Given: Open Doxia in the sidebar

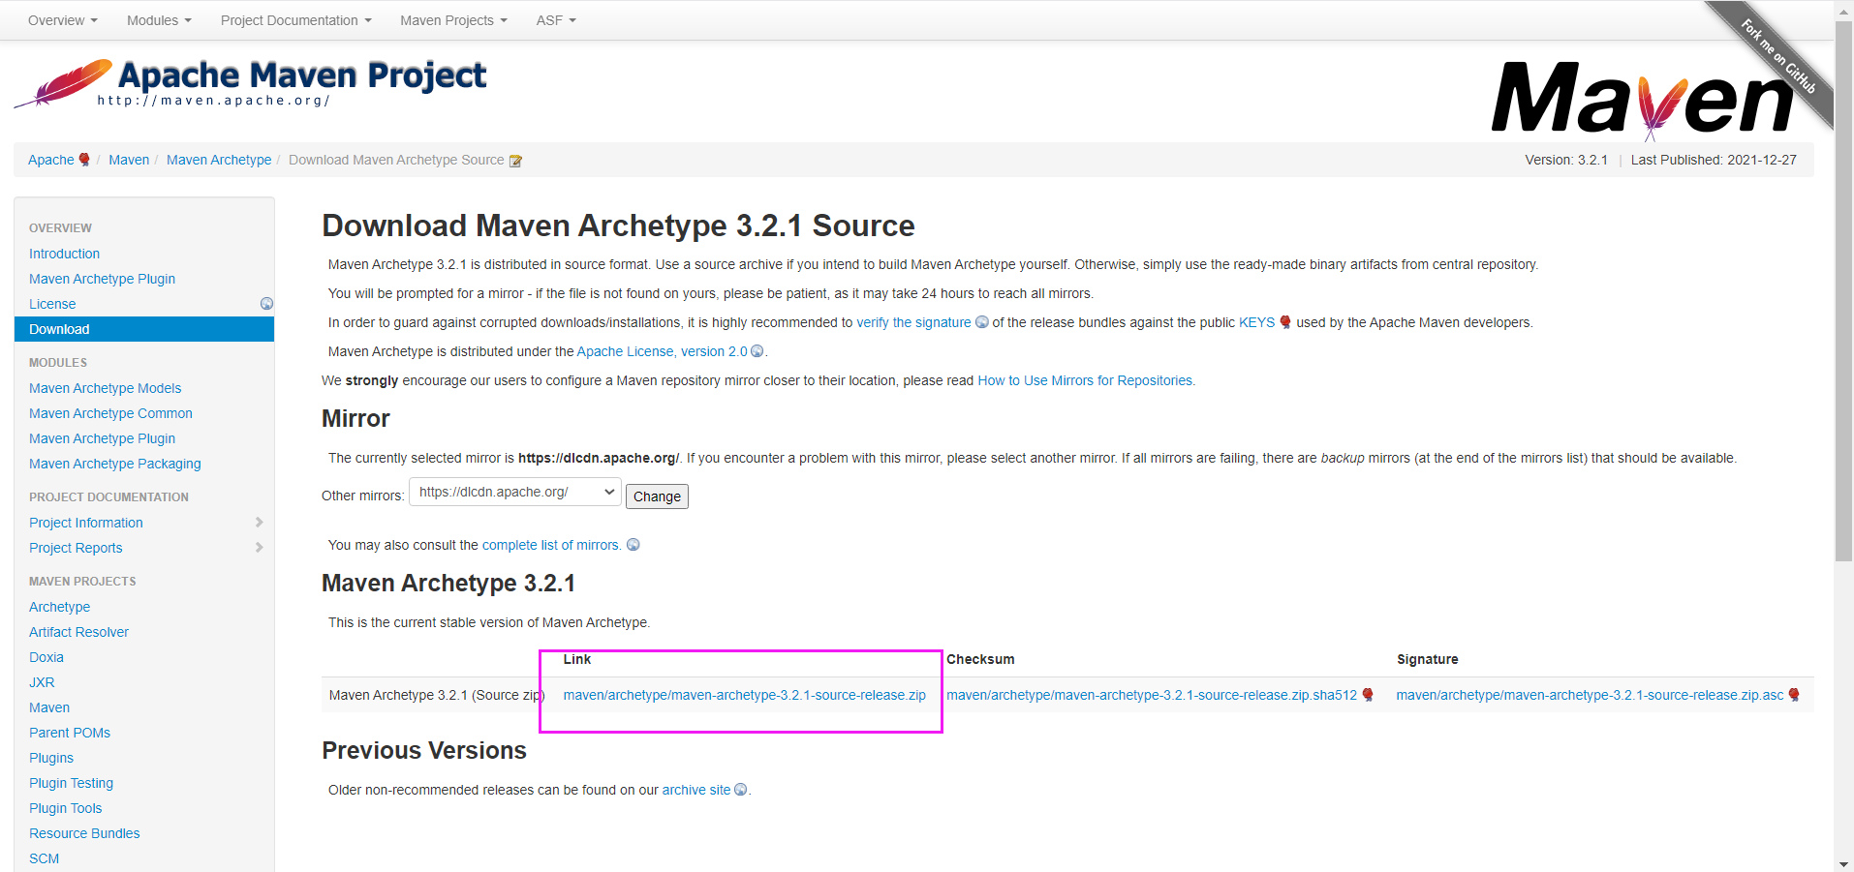Looking at the screenshot, I should [x=46, y=657].
